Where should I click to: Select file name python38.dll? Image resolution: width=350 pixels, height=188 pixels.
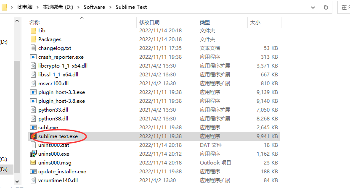click(53, 119)
